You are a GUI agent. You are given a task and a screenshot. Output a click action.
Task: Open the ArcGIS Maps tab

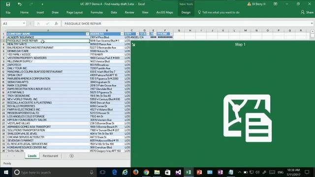pos(164,12)
